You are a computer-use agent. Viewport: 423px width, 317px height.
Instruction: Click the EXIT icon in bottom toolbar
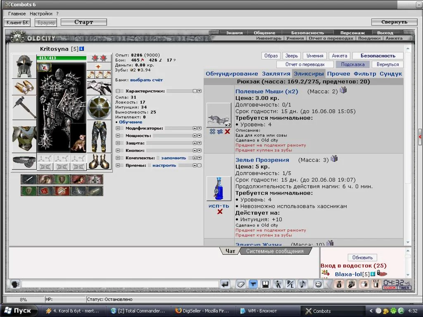375,284
